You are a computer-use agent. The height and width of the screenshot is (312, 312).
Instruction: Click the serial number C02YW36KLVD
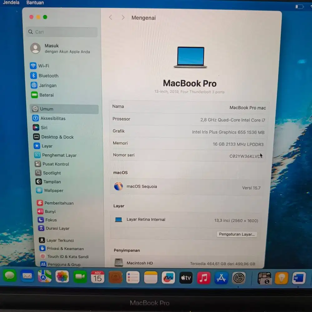(245, 156)
